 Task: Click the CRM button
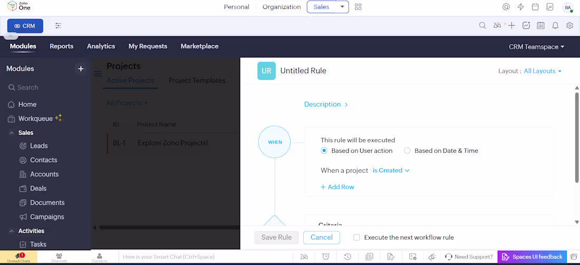coord(25,26)
